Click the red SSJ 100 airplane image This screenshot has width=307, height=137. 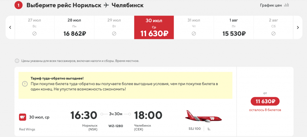coord(204,116)
